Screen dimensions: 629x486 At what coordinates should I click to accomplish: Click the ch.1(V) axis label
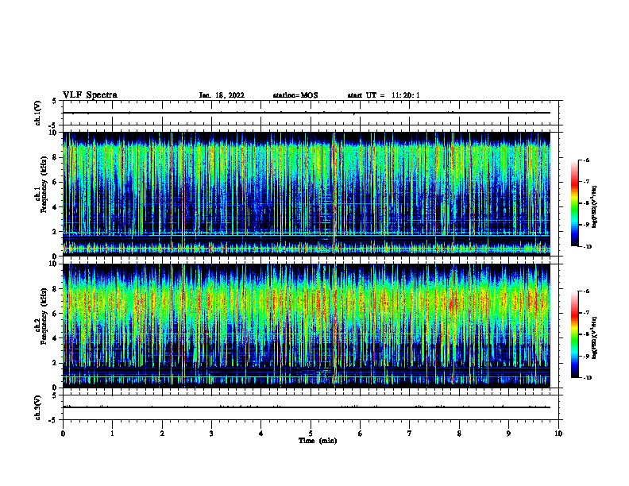37,113
